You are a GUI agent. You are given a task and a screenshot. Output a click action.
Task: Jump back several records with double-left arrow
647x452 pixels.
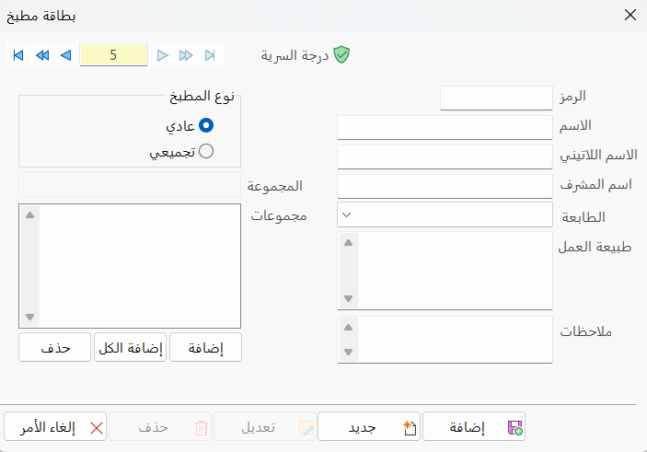[x=42, y=55]
